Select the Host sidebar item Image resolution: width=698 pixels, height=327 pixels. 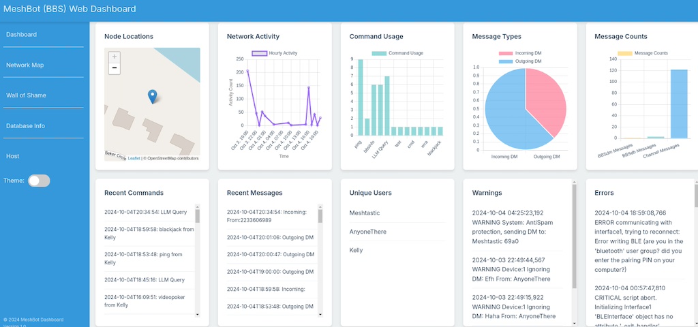tap(13, 156)
